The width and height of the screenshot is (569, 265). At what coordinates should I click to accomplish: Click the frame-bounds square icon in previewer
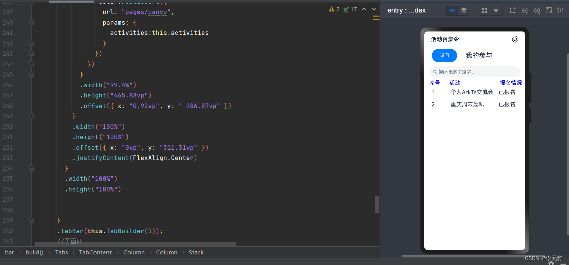pyautogui.click(x=513, y=11)
